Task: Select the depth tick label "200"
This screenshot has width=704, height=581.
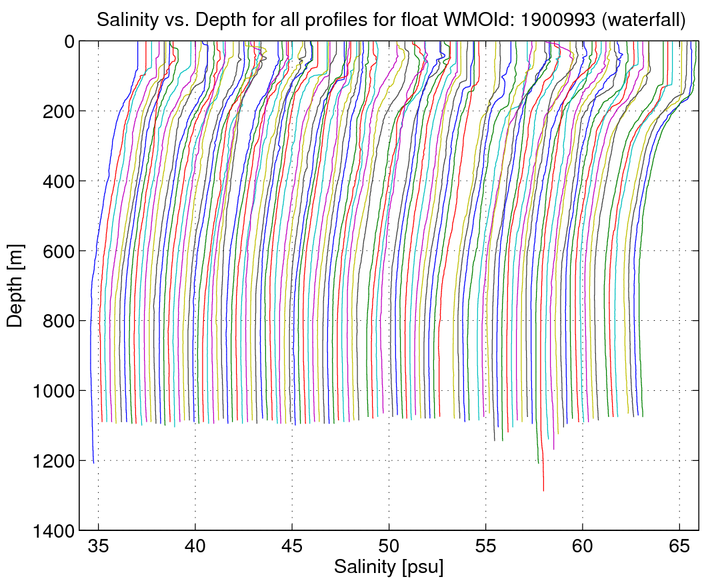Action: (x=59, y=111)
